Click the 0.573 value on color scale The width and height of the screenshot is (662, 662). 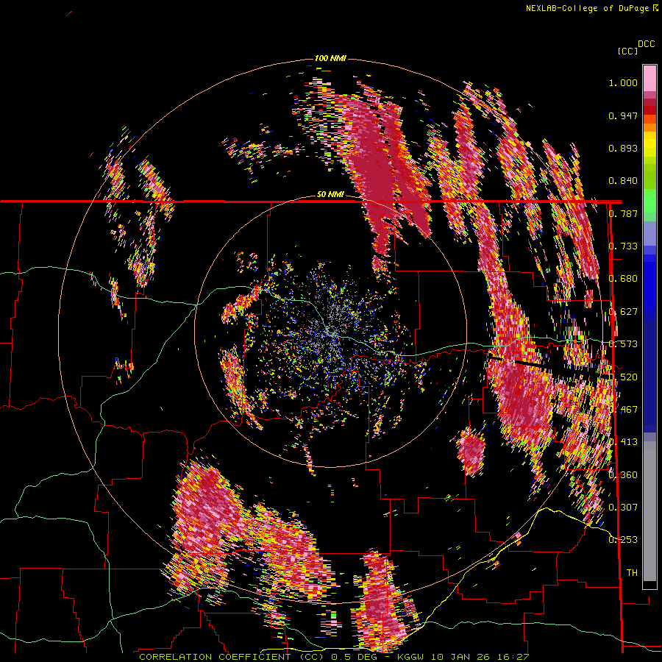[623, 344]
